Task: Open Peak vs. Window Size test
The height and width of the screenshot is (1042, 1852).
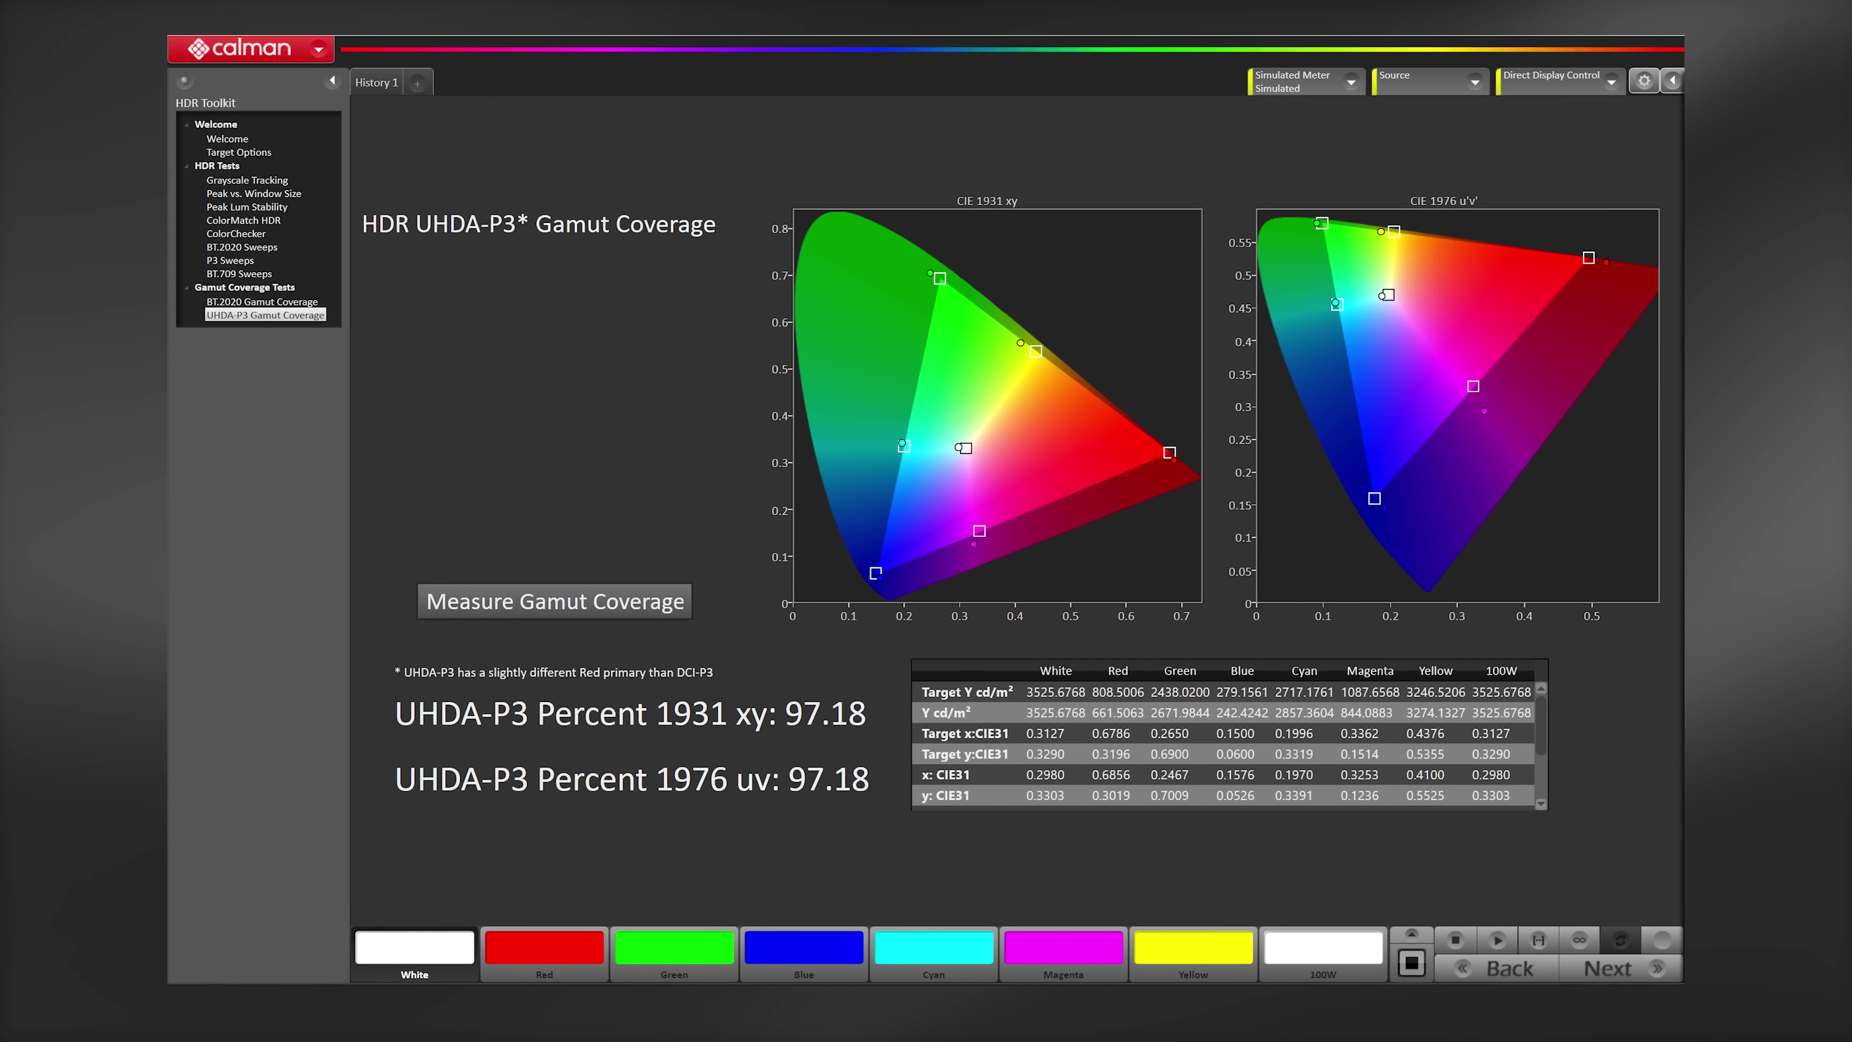Action: [253, 193]
